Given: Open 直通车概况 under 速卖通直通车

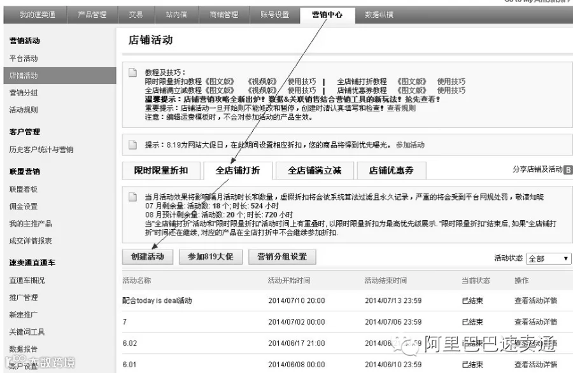Looking at the screenshot, I should tap(27, 281).
